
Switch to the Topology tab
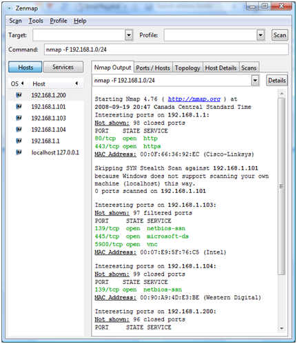pyautogui.click(x=187, y=68)
